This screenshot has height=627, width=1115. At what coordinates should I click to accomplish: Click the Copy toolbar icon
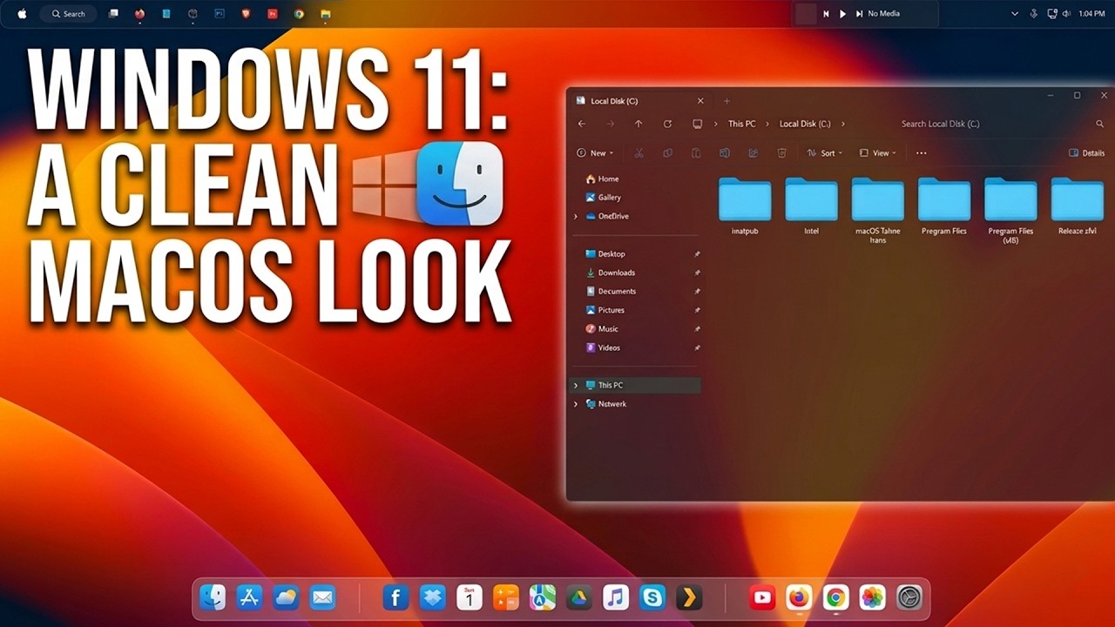tap(667, 153)
